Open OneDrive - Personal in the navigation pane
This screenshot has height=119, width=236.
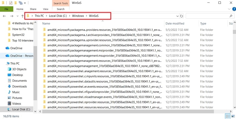[19, 56]
